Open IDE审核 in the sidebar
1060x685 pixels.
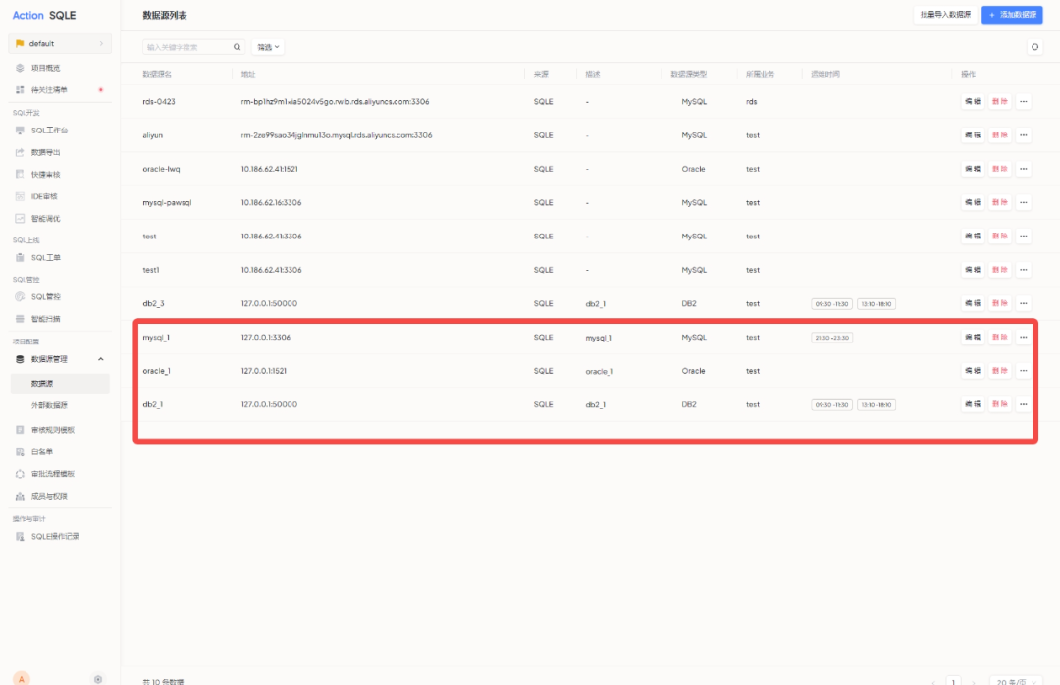click(x=44, y=197)
